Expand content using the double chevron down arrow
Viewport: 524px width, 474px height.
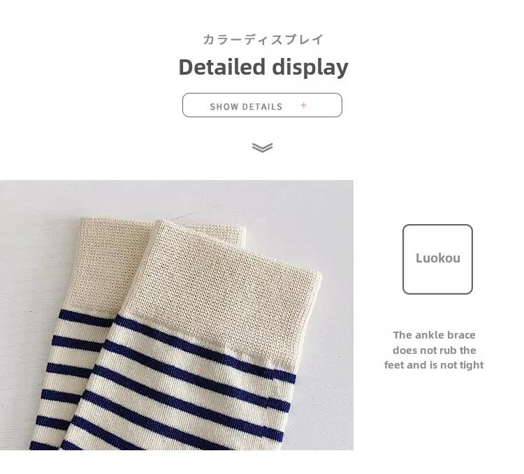pyautogui.click(x=262, y=147)
